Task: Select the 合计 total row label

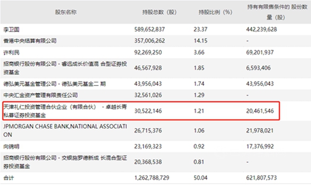Action: coord(9,178)
